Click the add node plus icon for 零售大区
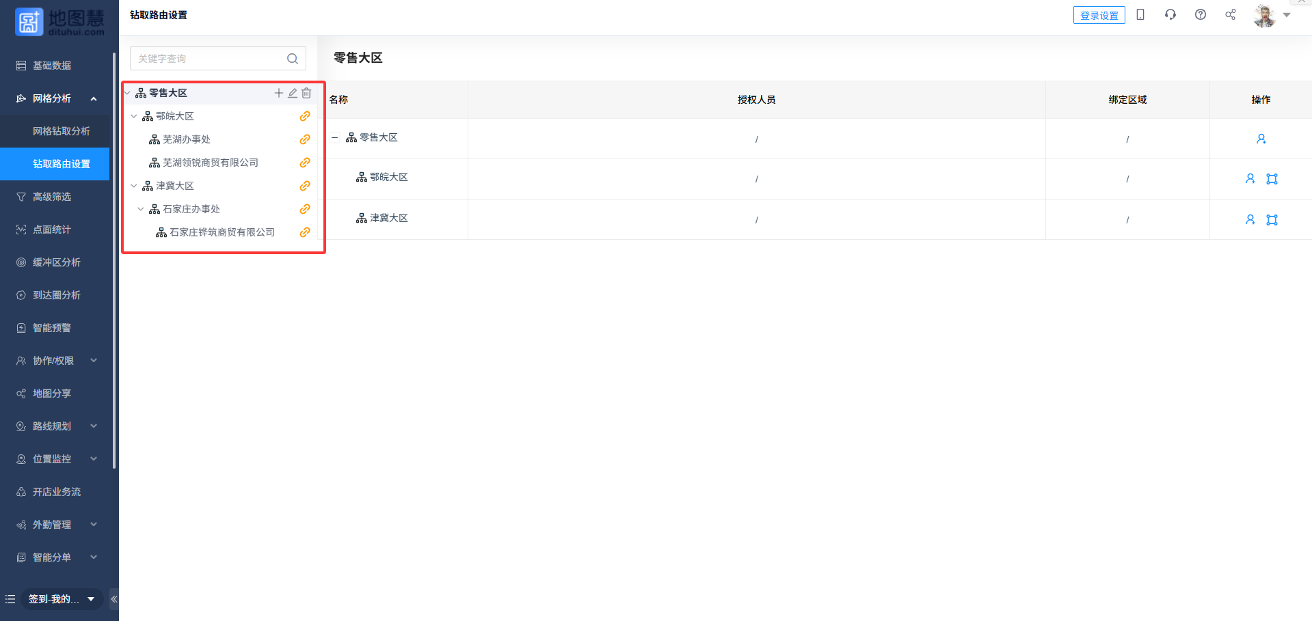 point(278,93)
